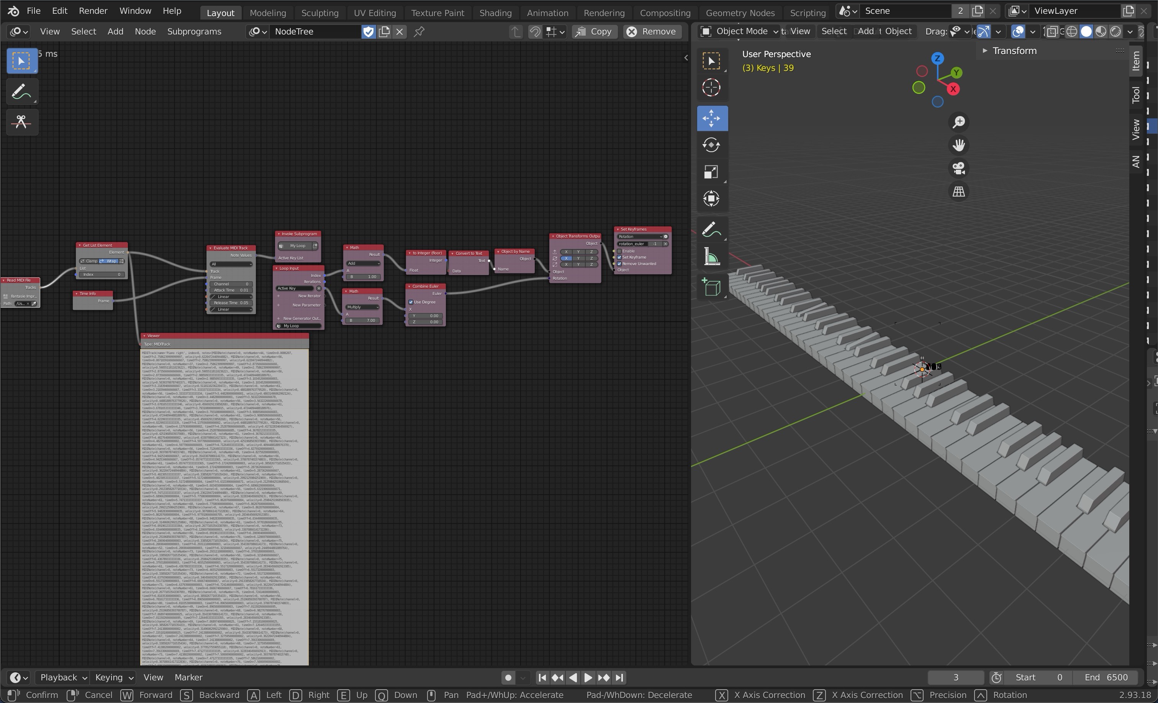Activate the Rotate tool in viewport
This screenshot has height=703, width=1158.
tap(711, 145)
